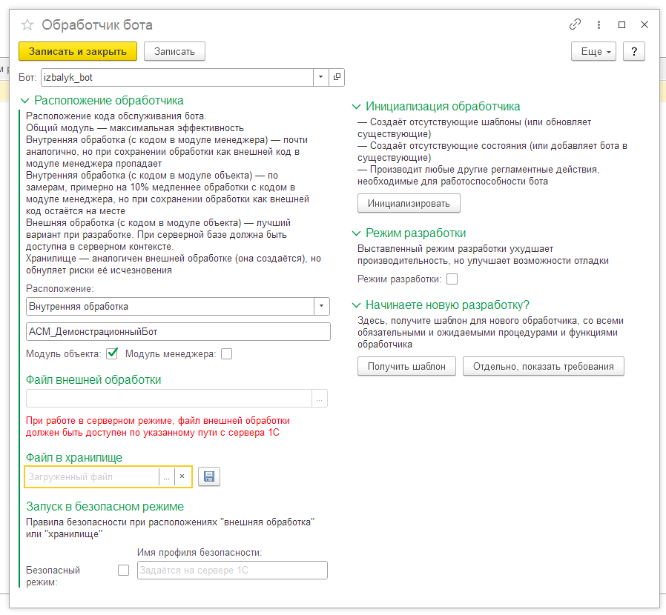Collapse the Расположение обработчика section

click(25, 101)
